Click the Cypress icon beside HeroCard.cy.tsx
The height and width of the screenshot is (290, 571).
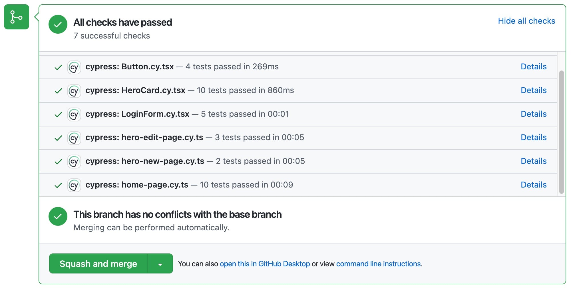click(x=74, y=90)
